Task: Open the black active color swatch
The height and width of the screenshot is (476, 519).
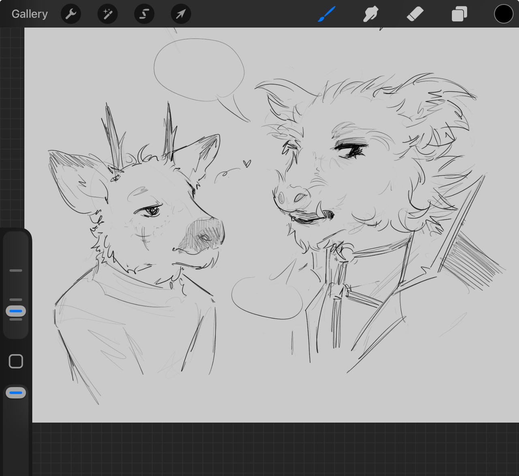Action: click(x=504, y=14)
